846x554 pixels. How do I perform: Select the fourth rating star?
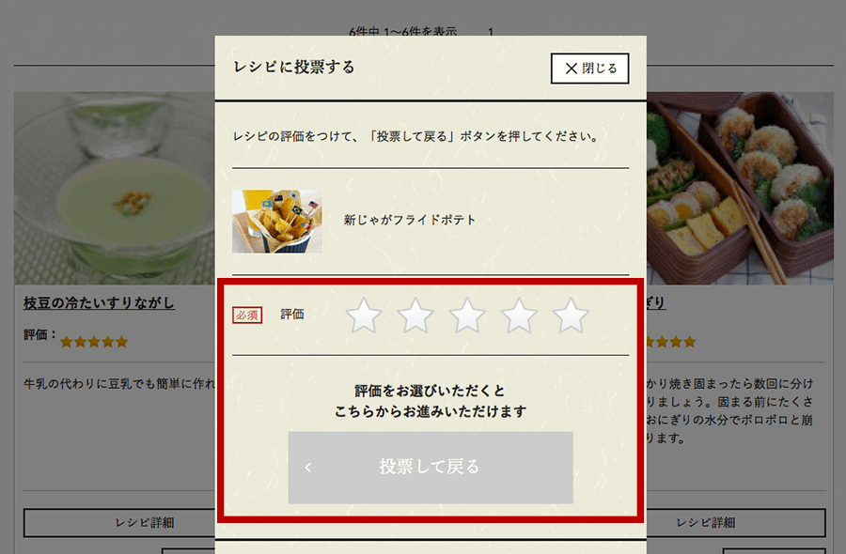(x=519, y=315)
